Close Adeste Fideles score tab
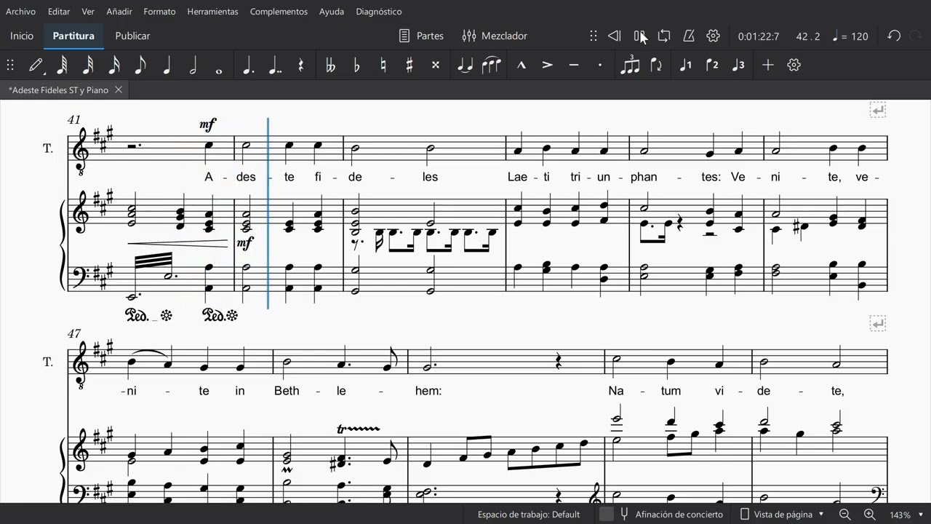 pyautogui.click(x=118, y=90)
